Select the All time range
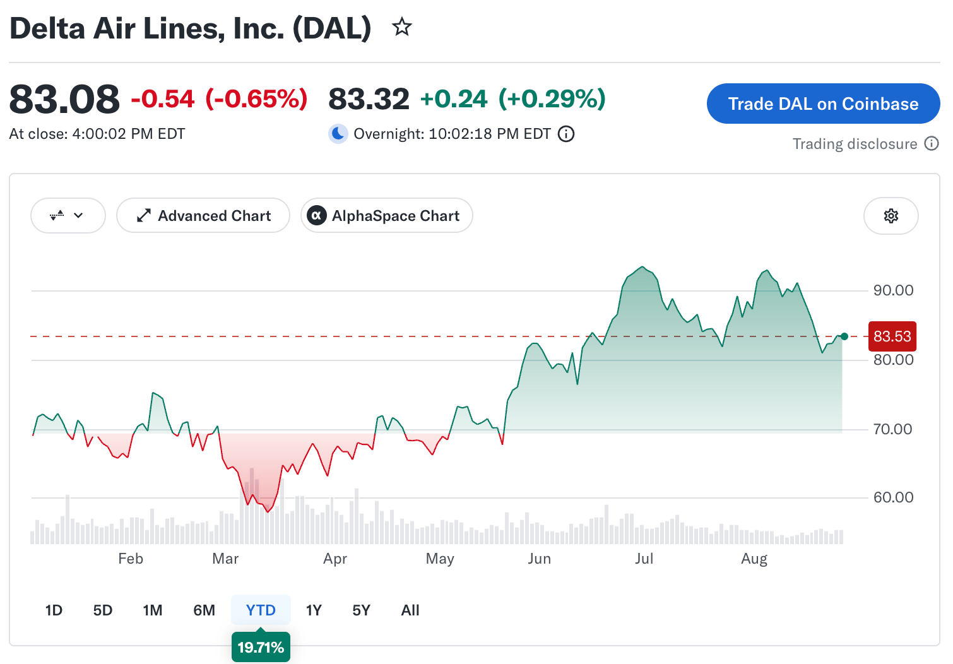 (x=410, y=610)
